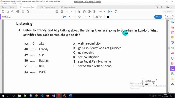
Task: Select the checkmark tool
Action: pos(74,17)
